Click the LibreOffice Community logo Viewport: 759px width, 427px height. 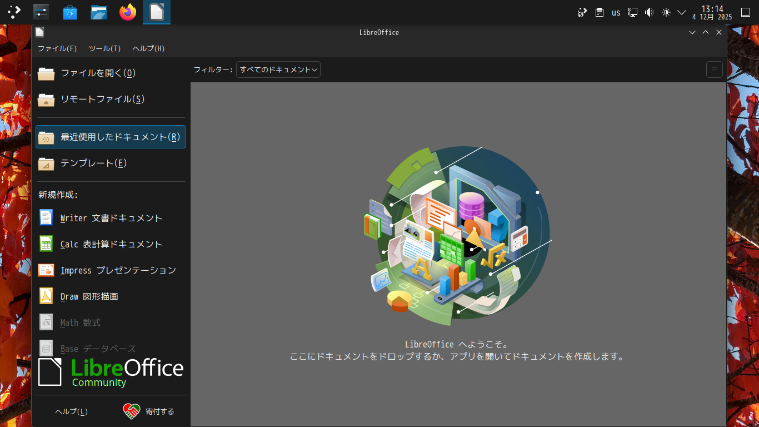[110, 371]
